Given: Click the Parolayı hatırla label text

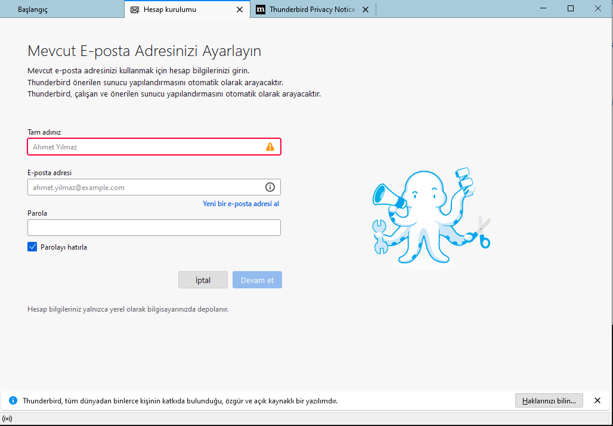Looking at the screenshot, I should tap(64, 247).
